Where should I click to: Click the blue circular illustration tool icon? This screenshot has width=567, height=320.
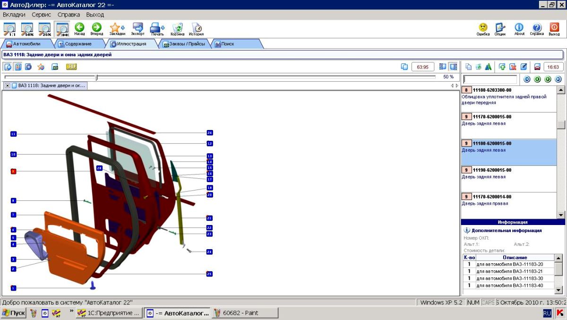28,67
